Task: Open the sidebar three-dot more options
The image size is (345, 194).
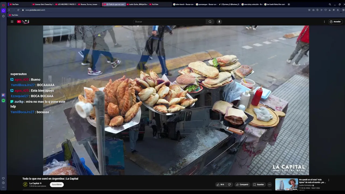Action: pyautogui.click(x=3, y=187)
